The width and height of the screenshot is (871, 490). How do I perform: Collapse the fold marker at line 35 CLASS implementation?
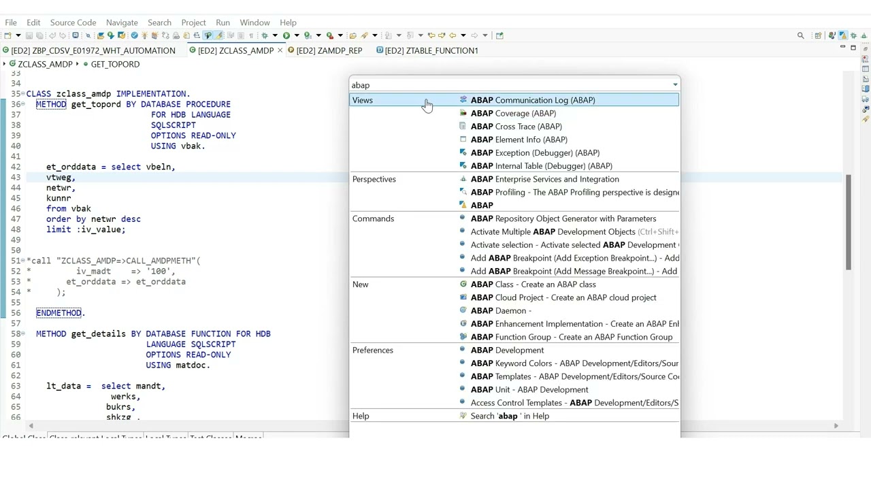[23, 94]
